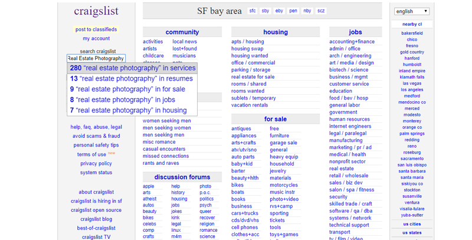Open post to classifieds
472x240 pixels.
(x=96, y=29)
